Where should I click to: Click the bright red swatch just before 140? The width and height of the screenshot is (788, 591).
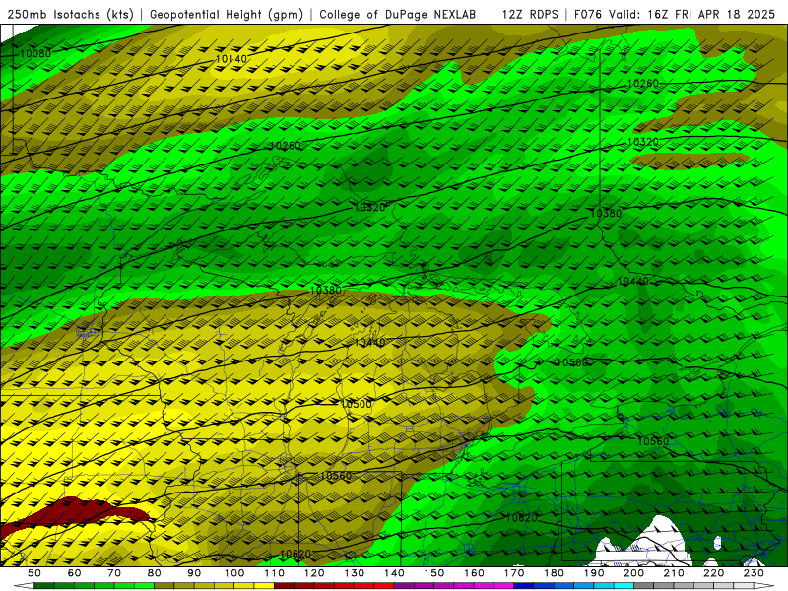click(384, 586)
